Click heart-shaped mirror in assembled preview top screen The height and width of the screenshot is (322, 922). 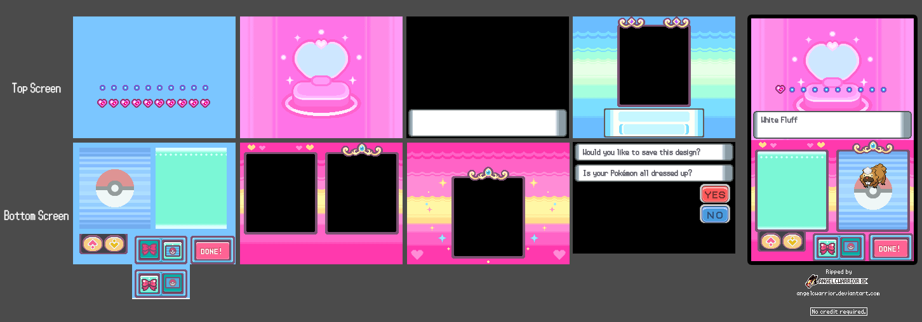[x=831, y=63]
